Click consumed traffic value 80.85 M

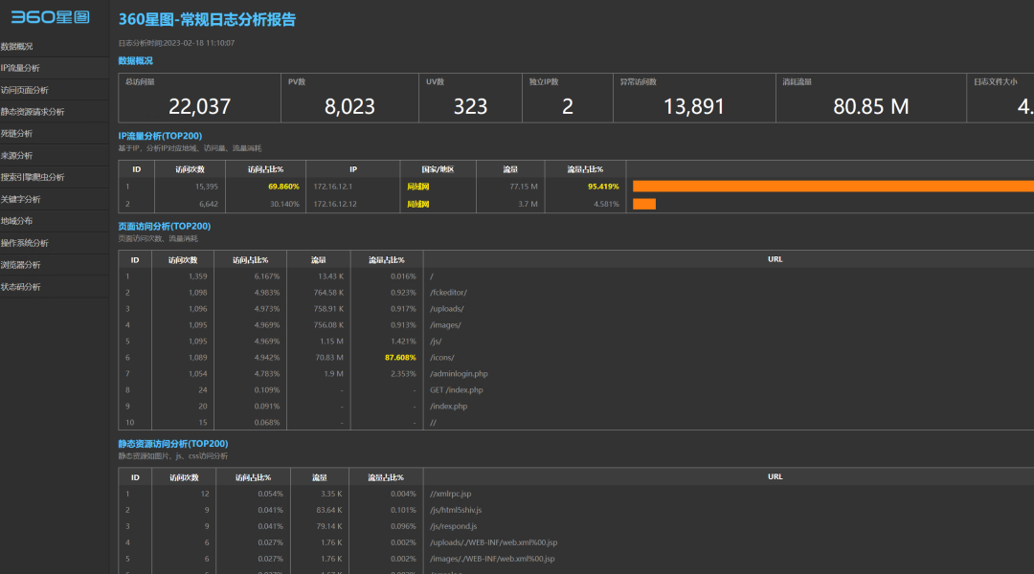pyautogui.click(x=871, y=106)
